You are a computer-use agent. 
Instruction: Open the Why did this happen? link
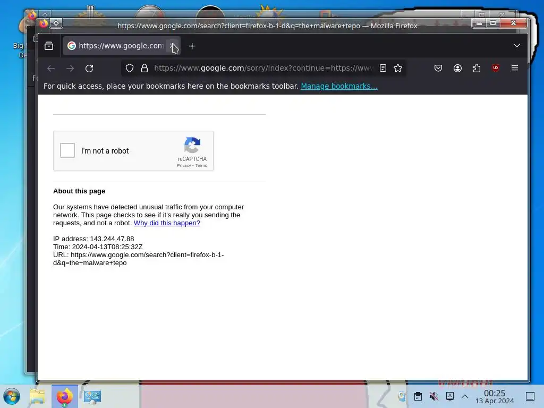pyautogui.click(x=167, y=223)
